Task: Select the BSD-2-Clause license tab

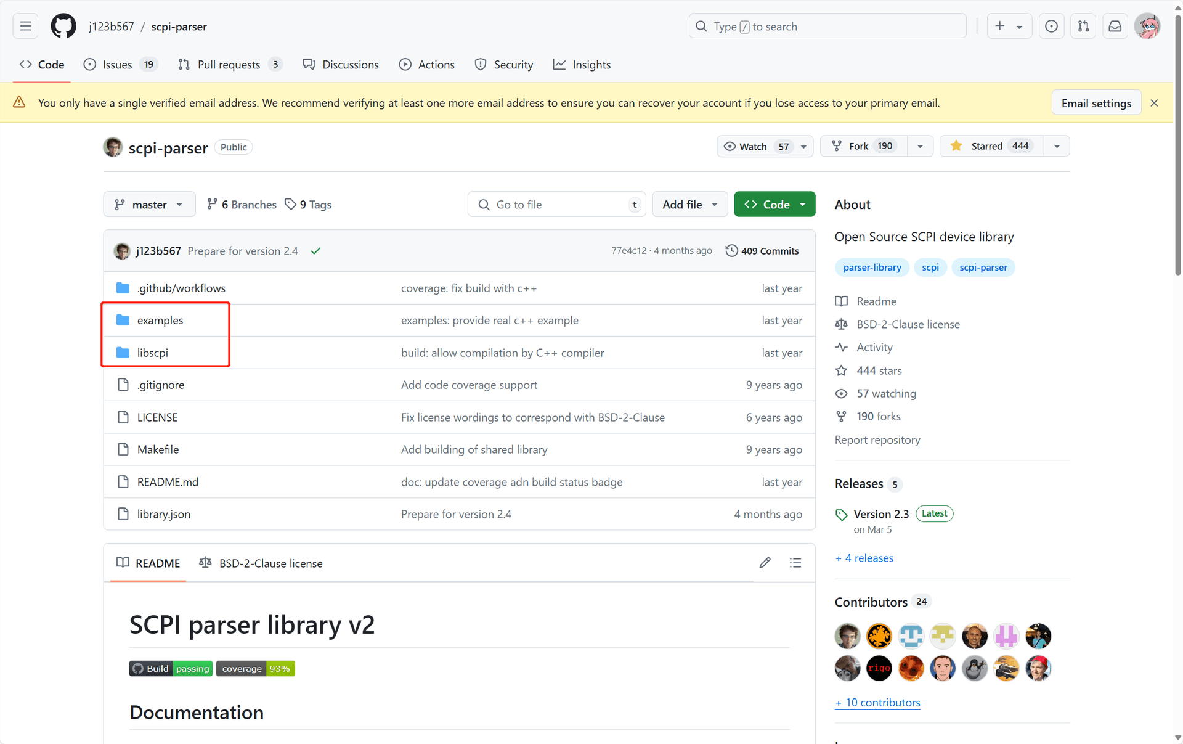Action: pyautogui.click(x=261, y=563)
